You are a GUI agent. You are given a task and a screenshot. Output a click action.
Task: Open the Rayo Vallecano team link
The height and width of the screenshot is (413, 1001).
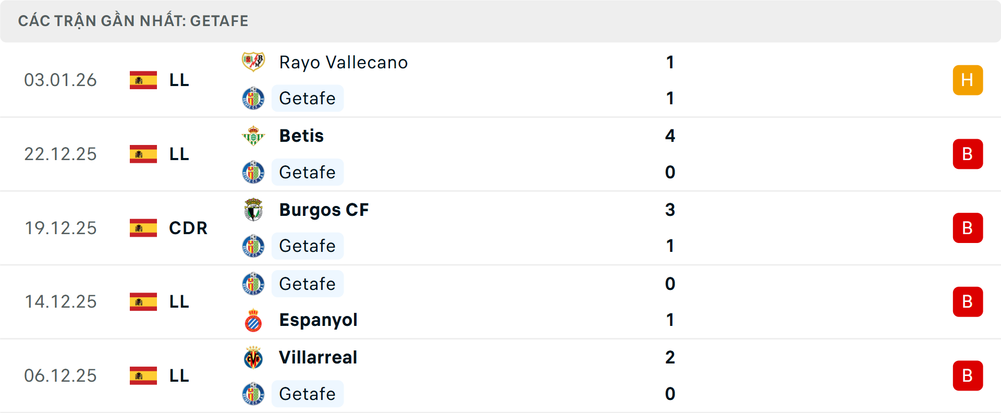coord(343,63)
